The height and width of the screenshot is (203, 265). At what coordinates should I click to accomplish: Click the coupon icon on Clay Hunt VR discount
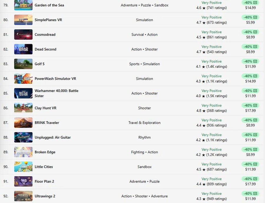coord(255,105)
